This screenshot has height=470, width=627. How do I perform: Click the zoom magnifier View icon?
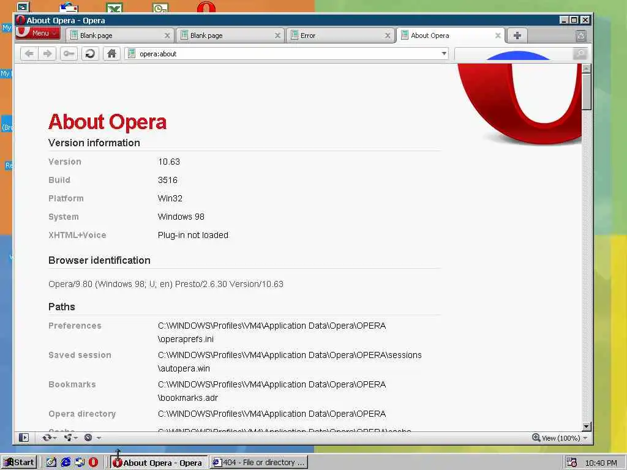[x=536, y=438]
